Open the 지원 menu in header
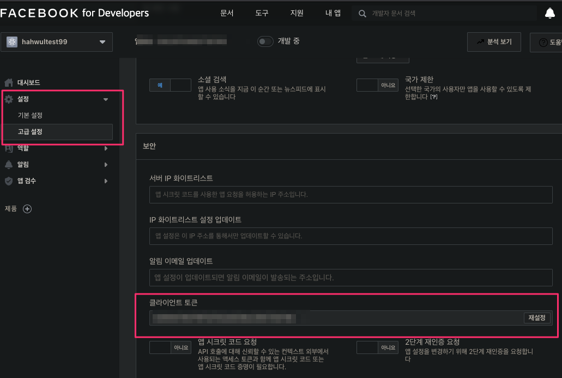The height and width of the screenshot is (378, 562). click(297, 13)
